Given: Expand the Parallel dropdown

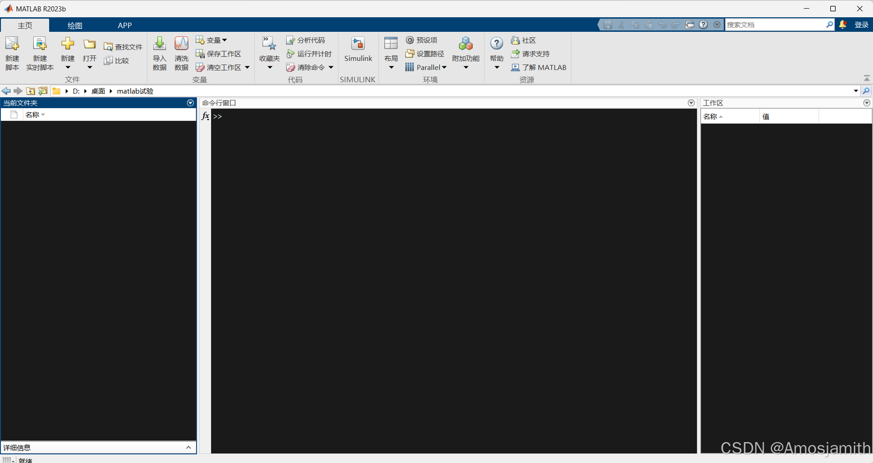Looking at the screenshot, I should pos(444,67).
